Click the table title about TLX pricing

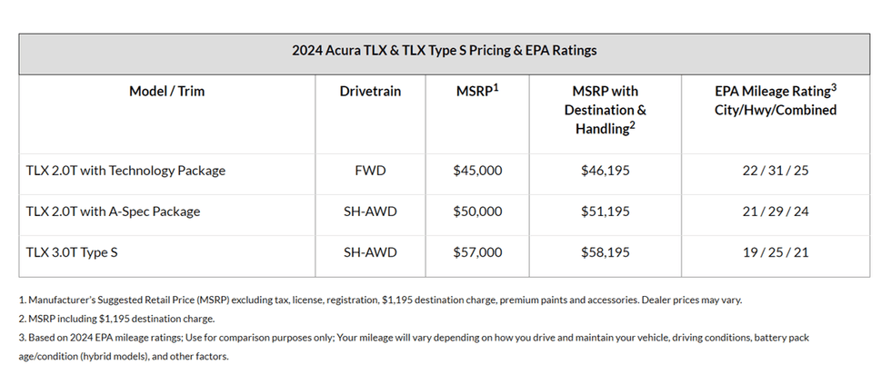[445, 51]
